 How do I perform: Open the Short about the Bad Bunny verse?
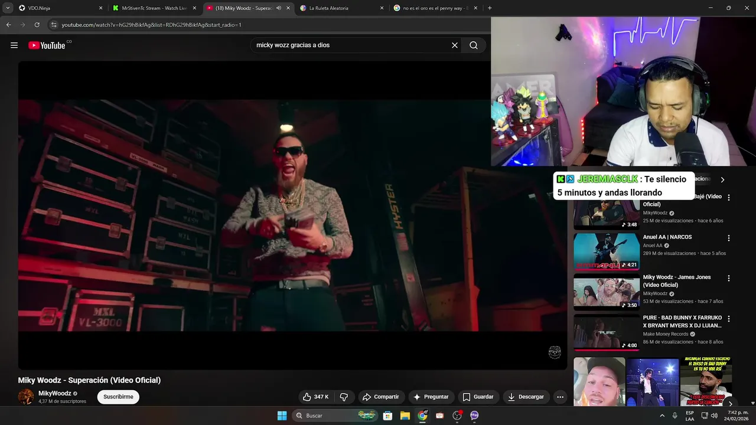706,381
